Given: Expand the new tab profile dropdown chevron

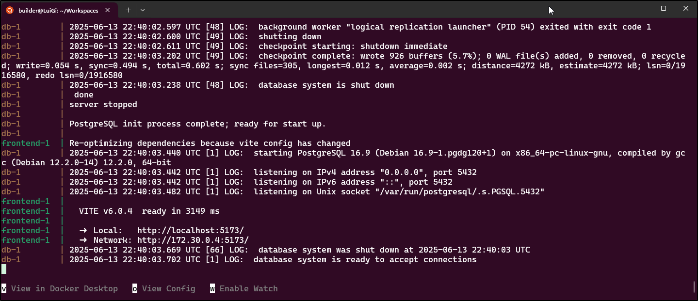Looking at the screenshot, I should click(142, 10).
